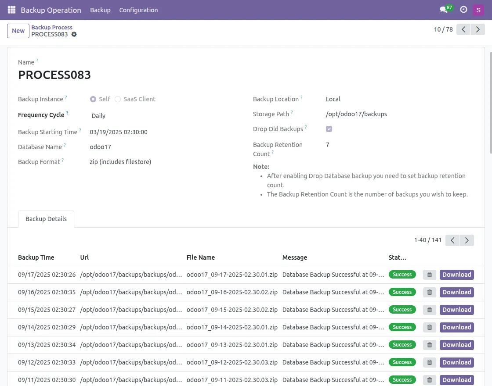492x386 pixels.
Task: Switch to the Backup Details tab
Action: [x=46, y=219]
